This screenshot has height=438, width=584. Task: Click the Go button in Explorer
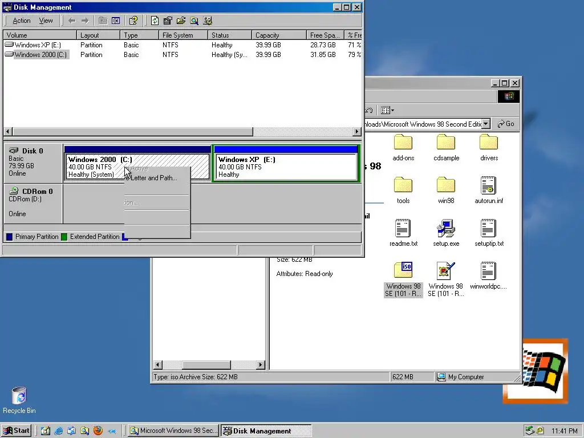coord(506,124)
